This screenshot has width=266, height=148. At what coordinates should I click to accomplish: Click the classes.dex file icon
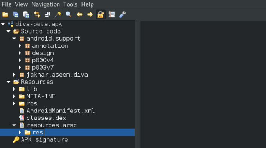[x=22, y=118]
